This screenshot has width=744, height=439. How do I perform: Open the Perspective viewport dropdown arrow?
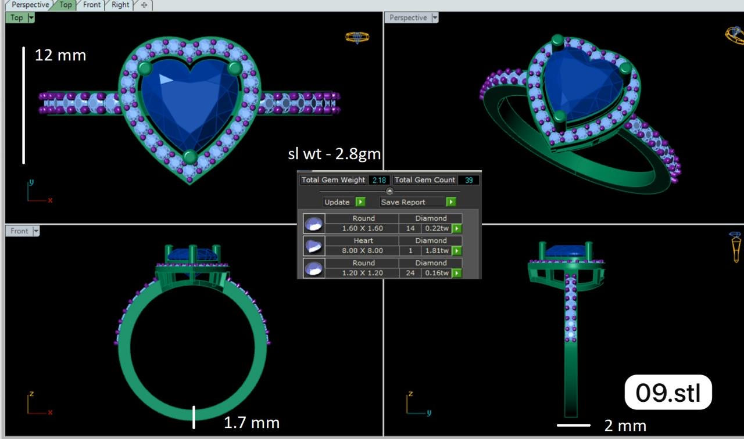pos(435,18)
